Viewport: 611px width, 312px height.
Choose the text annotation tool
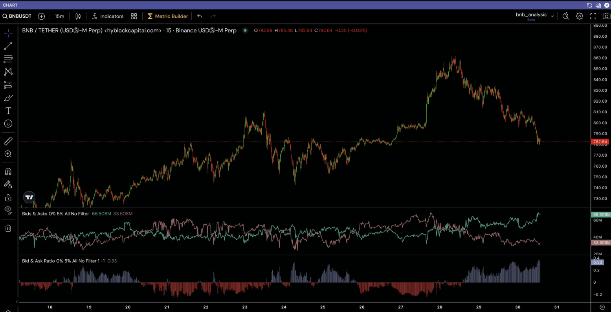[x=8, y=111]
